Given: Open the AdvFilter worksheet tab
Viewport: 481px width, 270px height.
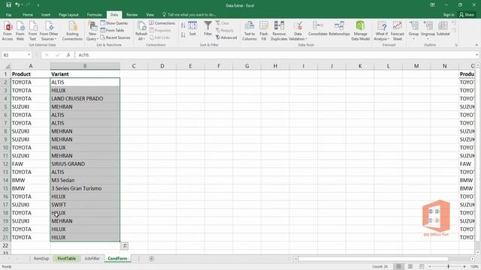Looking at the screenshot, I should point(92,259).
